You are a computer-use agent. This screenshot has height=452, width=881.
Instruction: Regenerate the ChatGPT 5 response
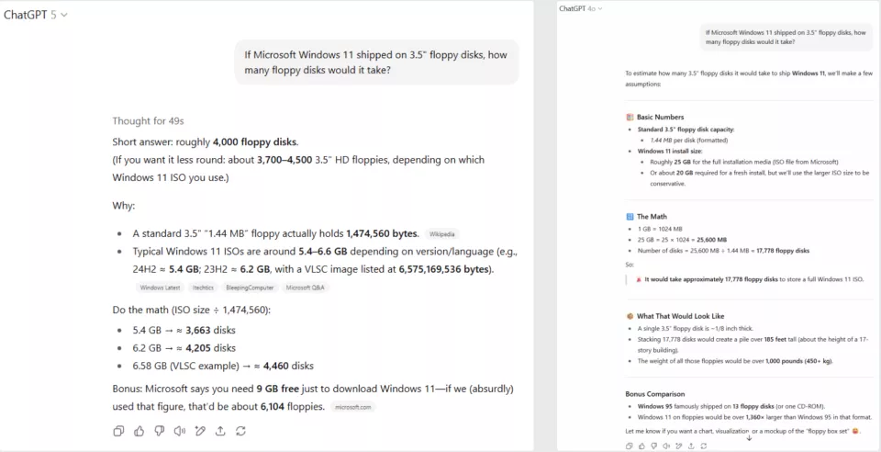tap(240, 431)
